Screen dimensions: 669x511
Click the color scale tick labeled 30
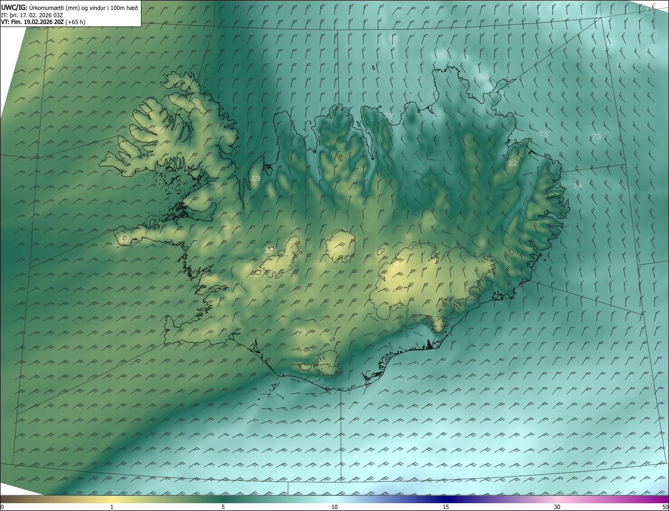pos(557,507)
